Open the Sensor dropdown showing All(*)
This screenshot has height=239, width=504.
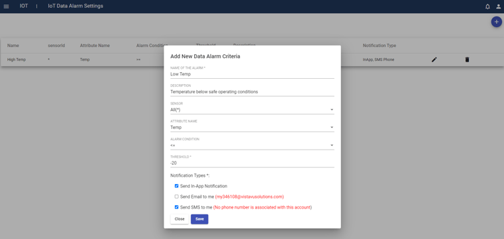tap(252, 109)
